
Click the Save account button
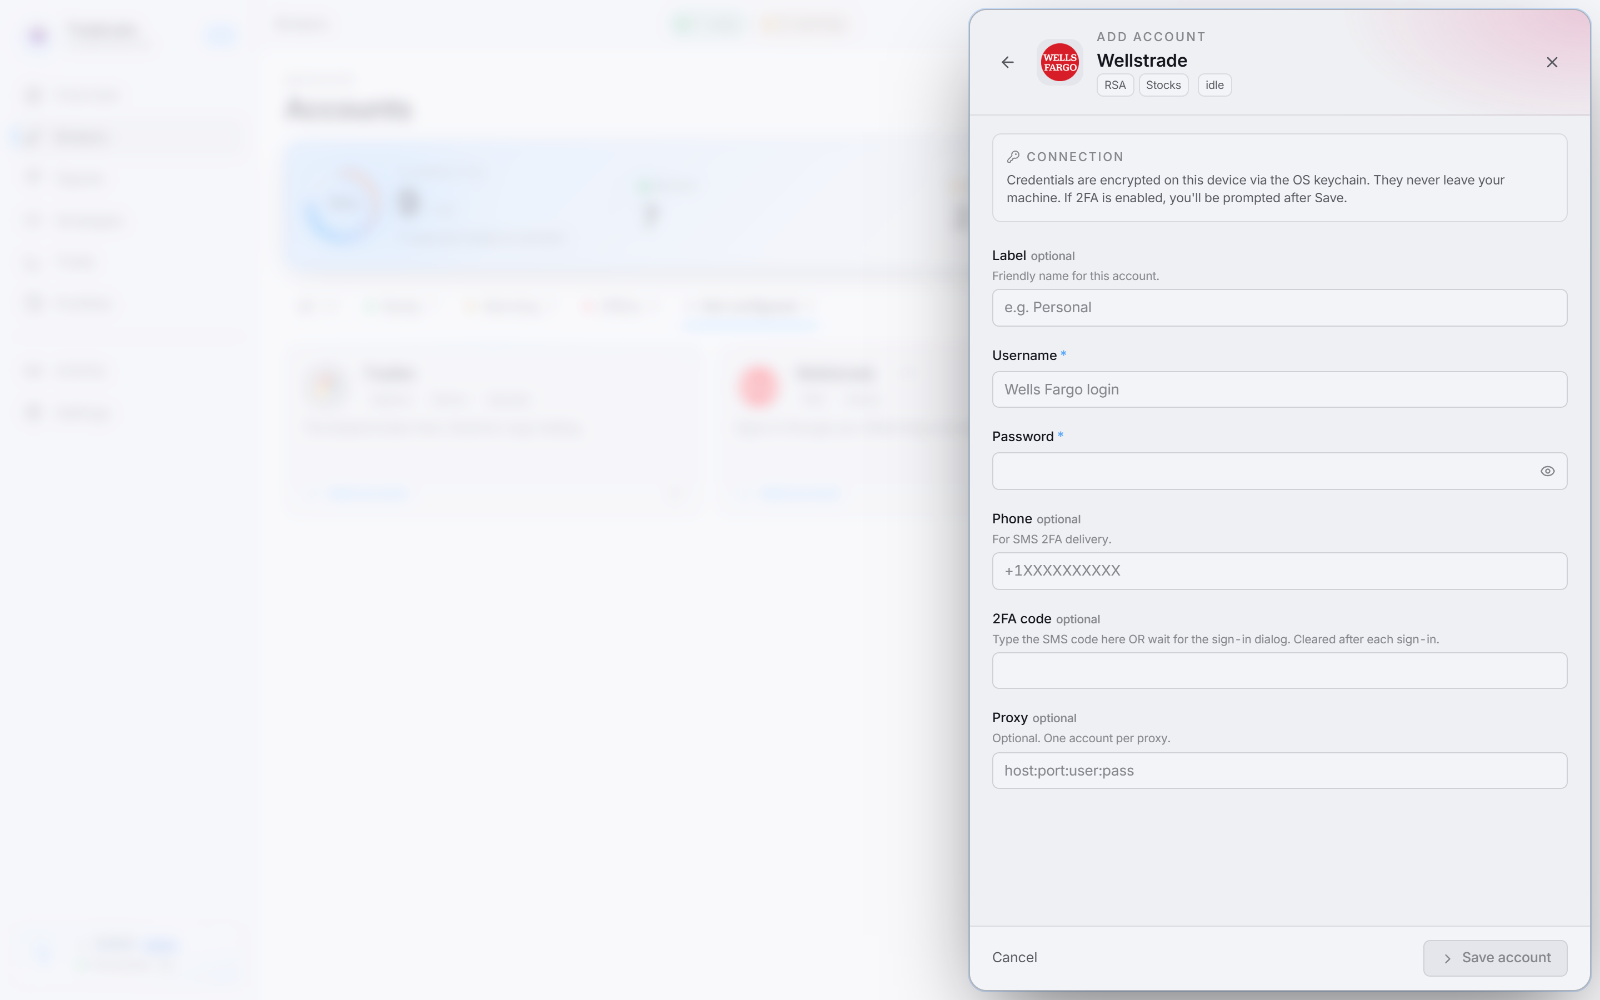tap(1495, 958)
